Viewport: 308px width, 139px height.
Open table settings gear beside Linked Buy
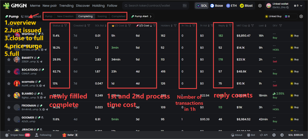click(x=301, y=17)
